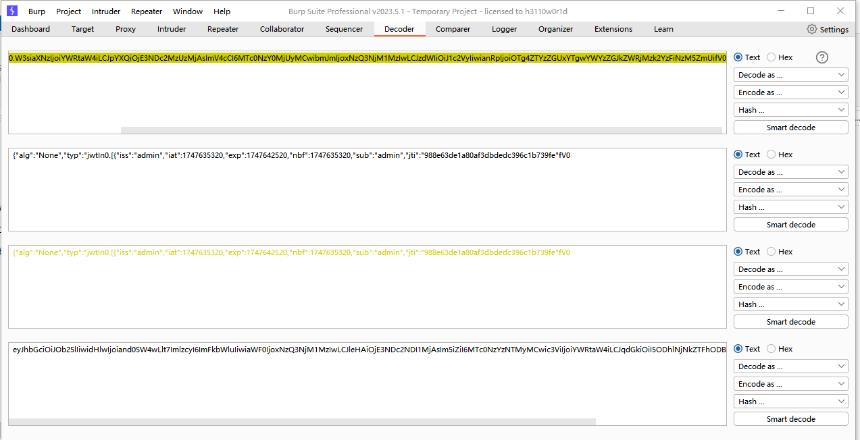Switch to the Logger tab

504,29
